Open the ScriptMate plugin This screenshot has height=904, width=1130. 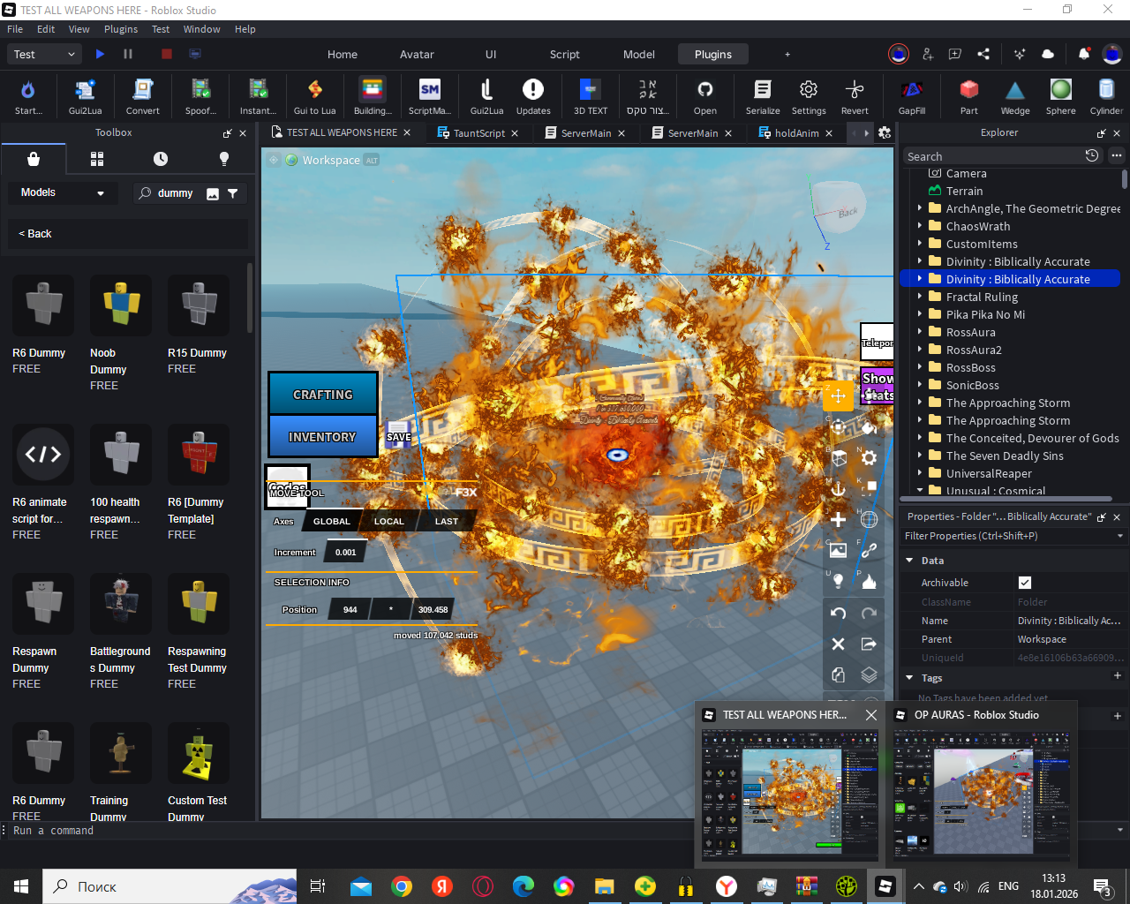coord(430,95)
